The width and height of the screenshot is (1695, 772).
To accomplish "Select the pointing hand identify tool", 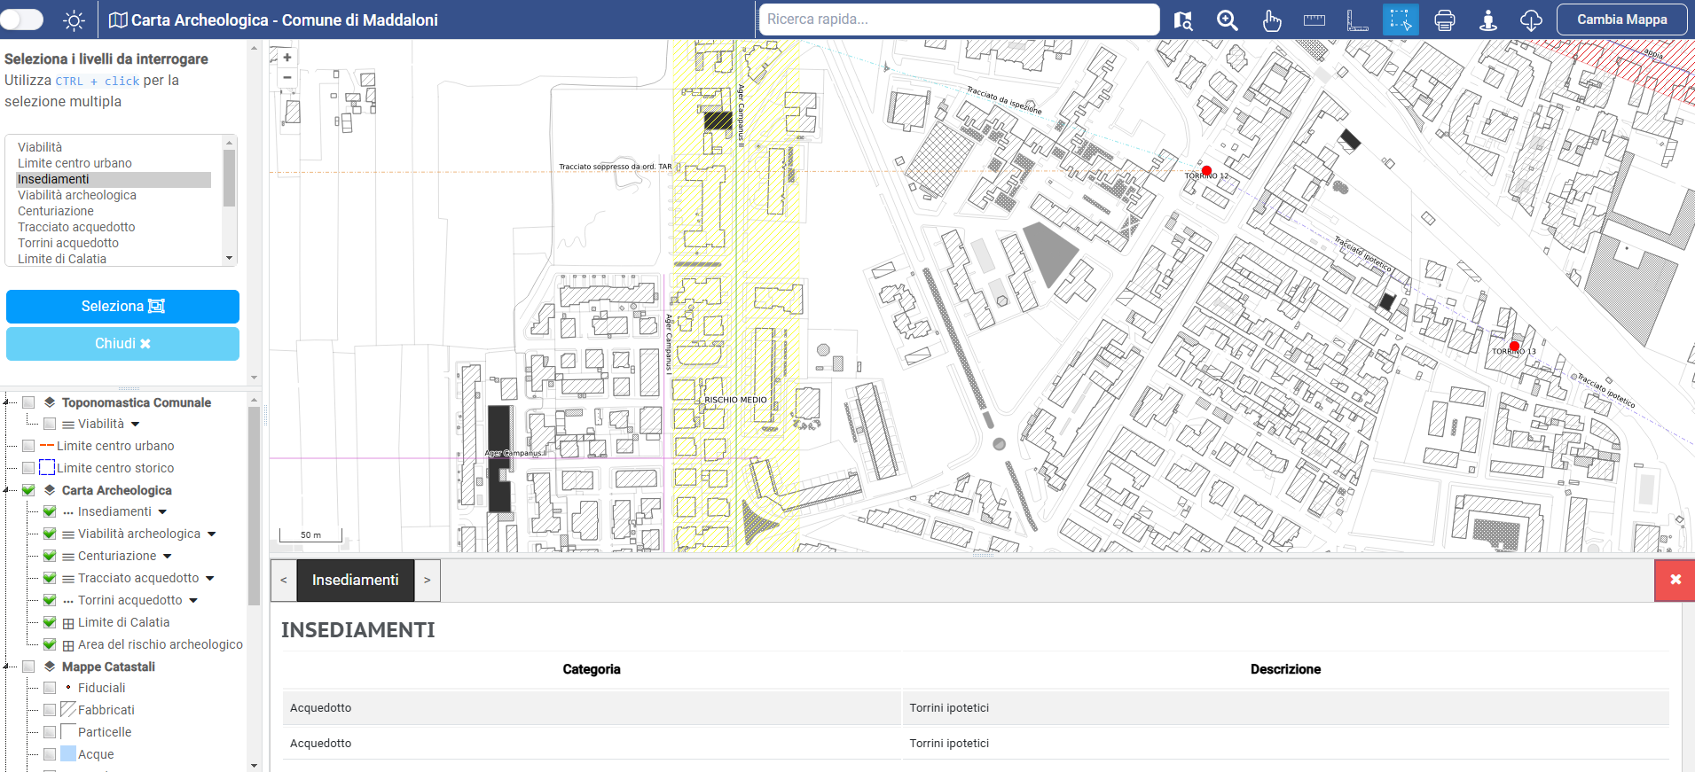I will coord(1271,20).
